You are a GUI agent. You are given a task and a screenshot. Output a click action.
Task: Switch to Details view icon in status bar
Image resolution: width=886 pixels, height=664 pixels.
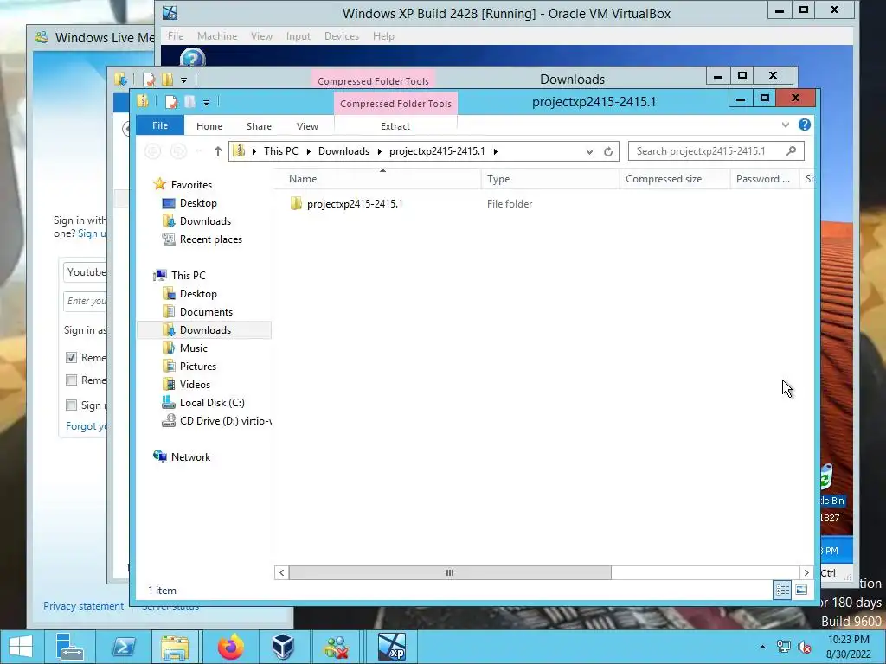pyautogui.click(x=782, y=590)
